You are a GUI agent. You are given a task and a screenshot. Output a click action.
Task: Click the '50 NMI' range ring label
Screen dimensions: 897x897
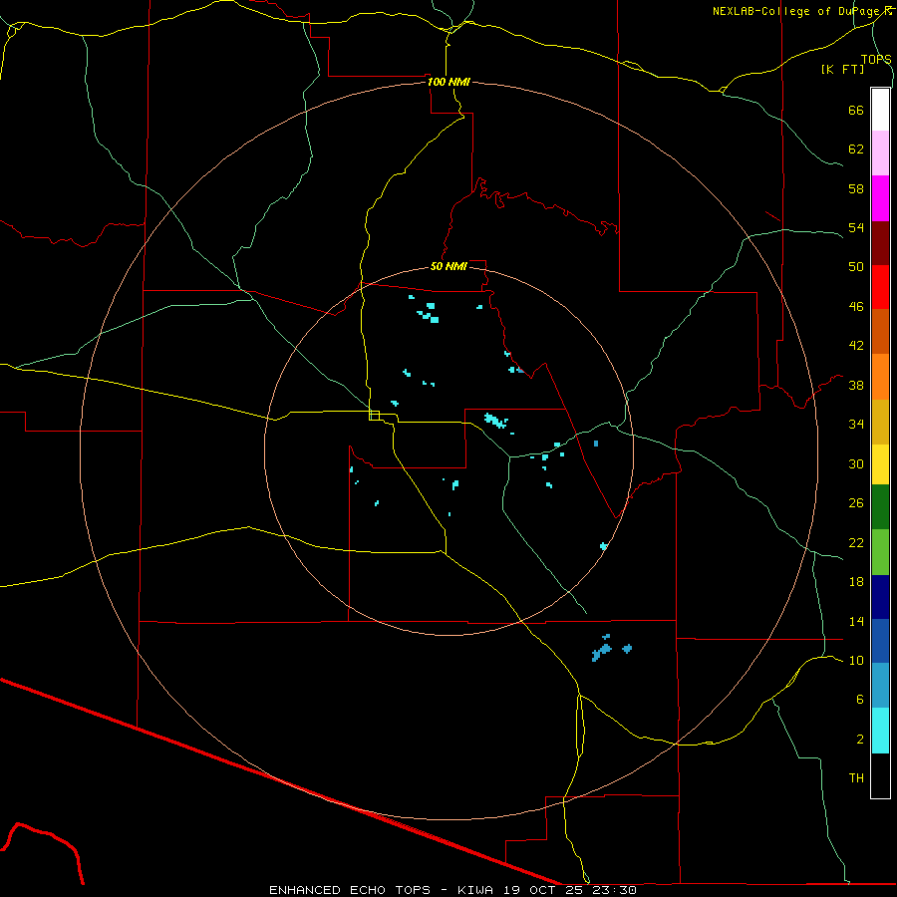point(448,266)
